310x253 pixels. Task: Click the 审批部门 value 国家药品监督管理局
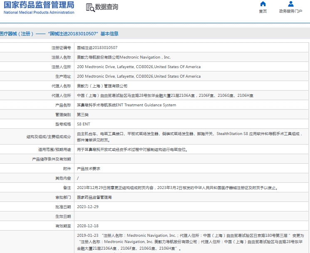pyautogui.click(x=94, y=197)
